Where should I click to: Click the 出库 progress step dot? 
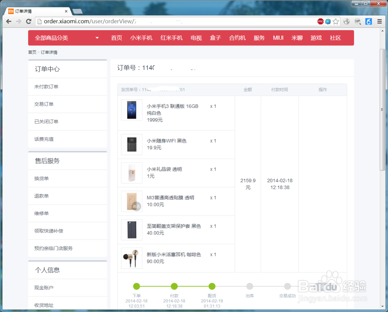(x=249, y=286)
